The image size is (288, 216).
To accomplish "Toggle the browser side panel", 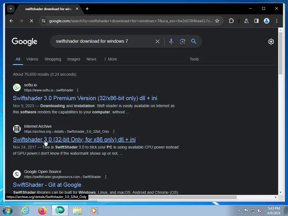I will tap(256, 21).
